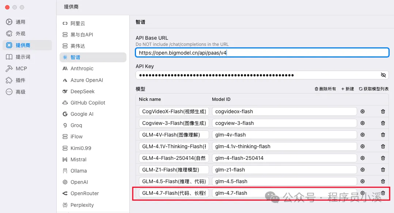Open 通用 general settings
The image size is (394, 213).
pyautogui.click(x=27, y=22)
